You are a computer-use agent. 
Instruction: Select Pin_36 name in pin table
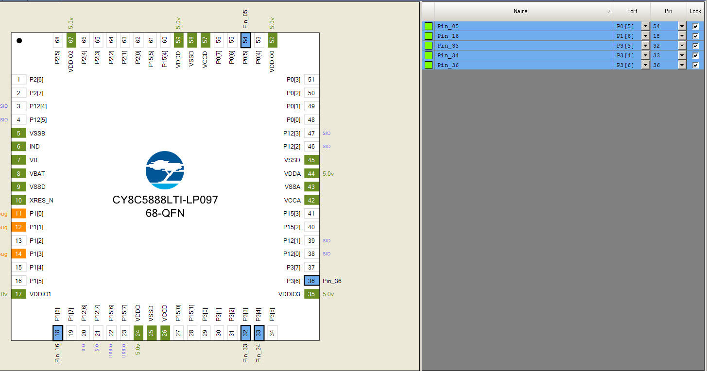coord(448,65)
